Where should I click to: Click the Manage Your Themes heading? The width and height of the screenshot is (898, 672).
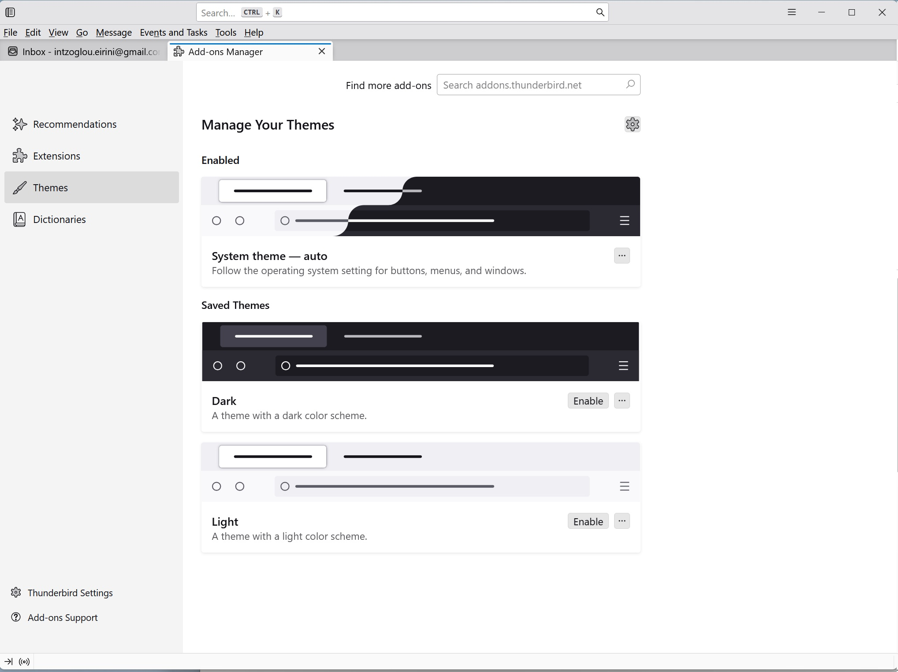(x=268, y=125)
